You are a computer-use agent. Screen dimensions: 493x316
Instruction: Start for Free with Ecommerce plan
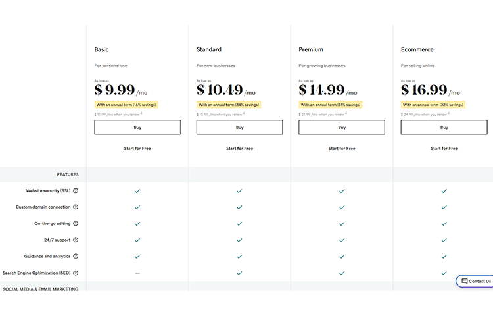444,149
